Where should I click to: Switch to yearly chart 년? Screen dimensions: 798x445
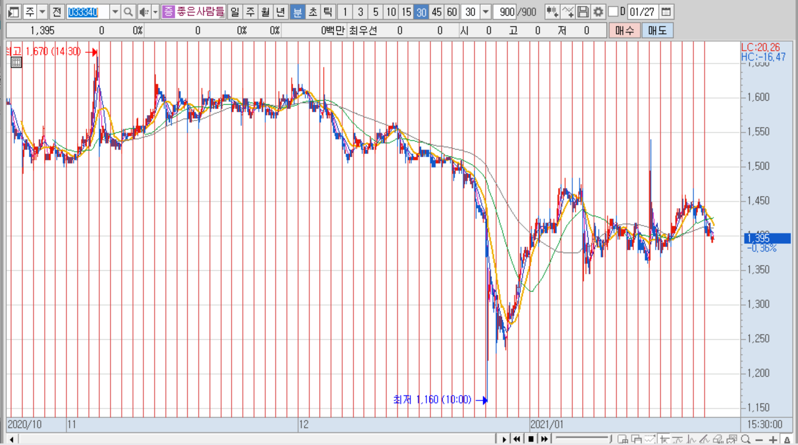coord(281,12)
